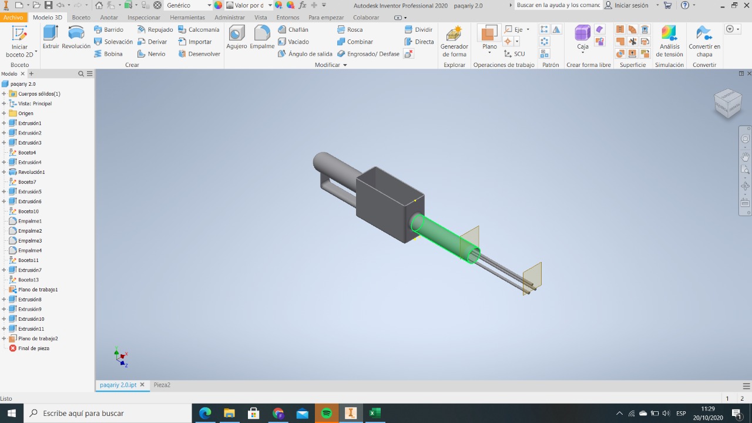Image resolution: width=752 pixels, height=423 pixels.
Task: Open Excel from the taskbar
Action: point(375,414)
